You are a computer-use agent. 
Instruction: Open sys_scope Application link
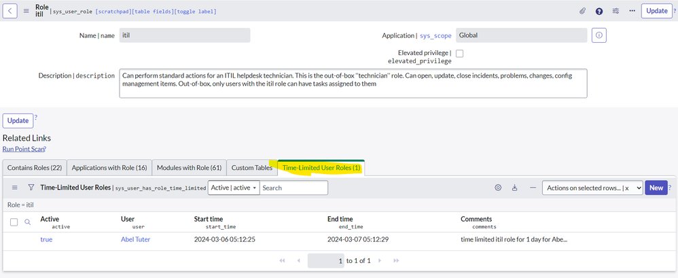pos(435,35)
